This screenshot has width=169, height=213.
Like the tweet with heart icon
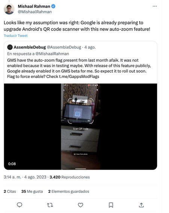tap(80, 205)
